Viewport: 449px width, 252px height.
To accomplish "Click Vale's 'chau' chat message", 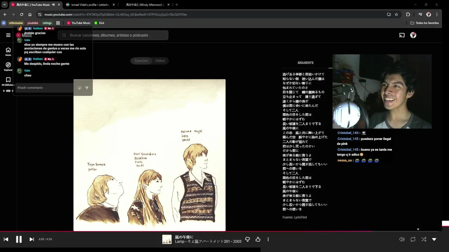I will pyautogui.click(x=28, y=75).
